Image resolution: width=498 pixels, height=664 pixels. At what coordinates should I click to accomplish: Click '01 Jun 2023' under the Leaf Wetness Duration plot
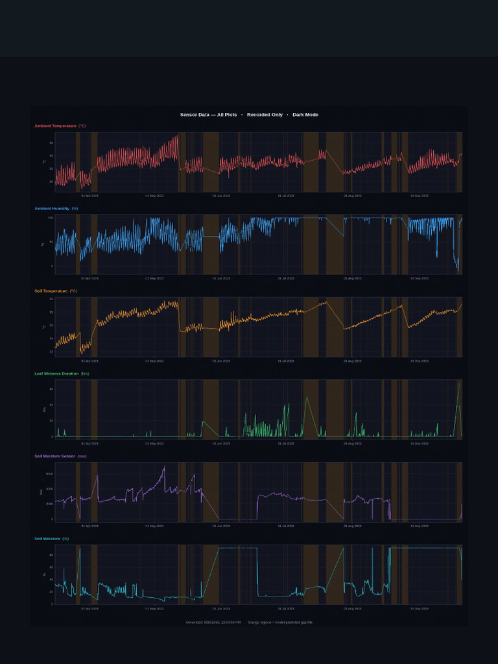[x=221, y=444]
